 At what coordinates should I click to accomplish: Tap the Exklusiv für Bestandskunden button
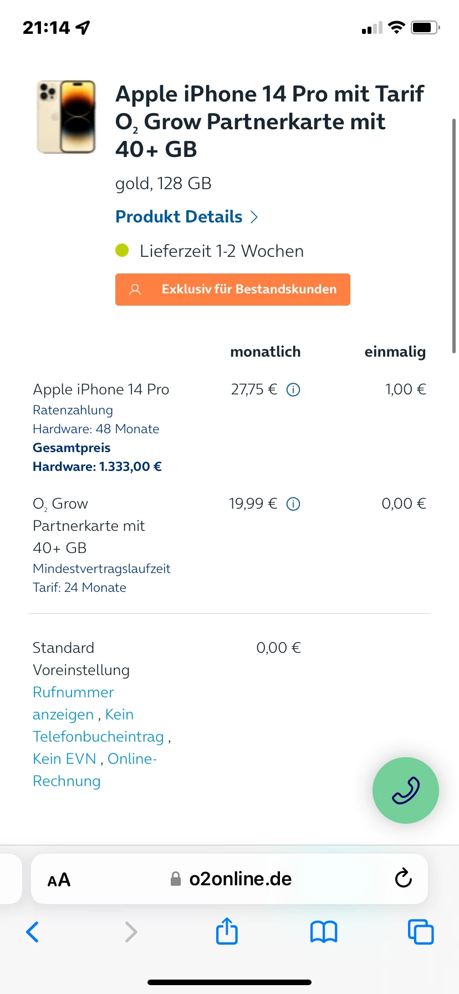click(x=233, y=289)
